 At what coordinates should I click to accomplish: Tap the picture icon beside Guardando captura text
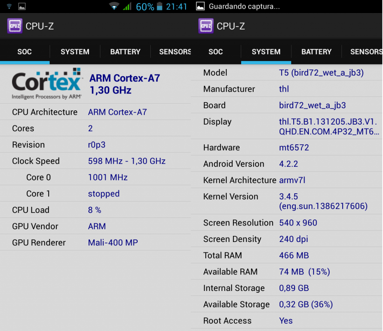click(200, 6)
